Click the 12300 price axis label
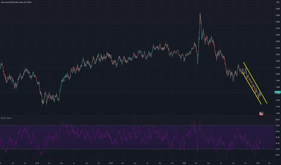 [x=278, y=55]
